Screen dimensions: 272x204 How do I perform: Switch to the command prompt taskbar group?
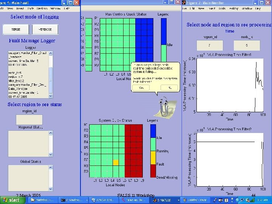[x=73, y=200]
